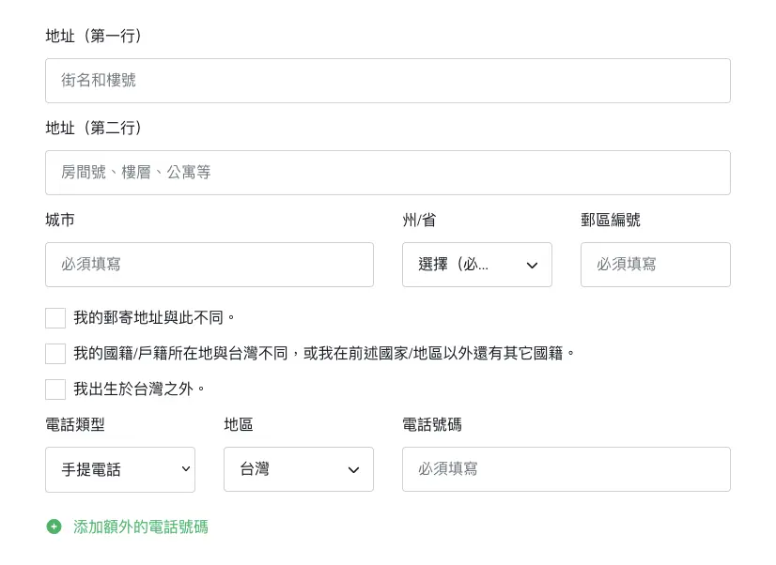Click the 地址（第一行） field label
The width and height of the screenshot is (776, 565).
coord(94,36)
